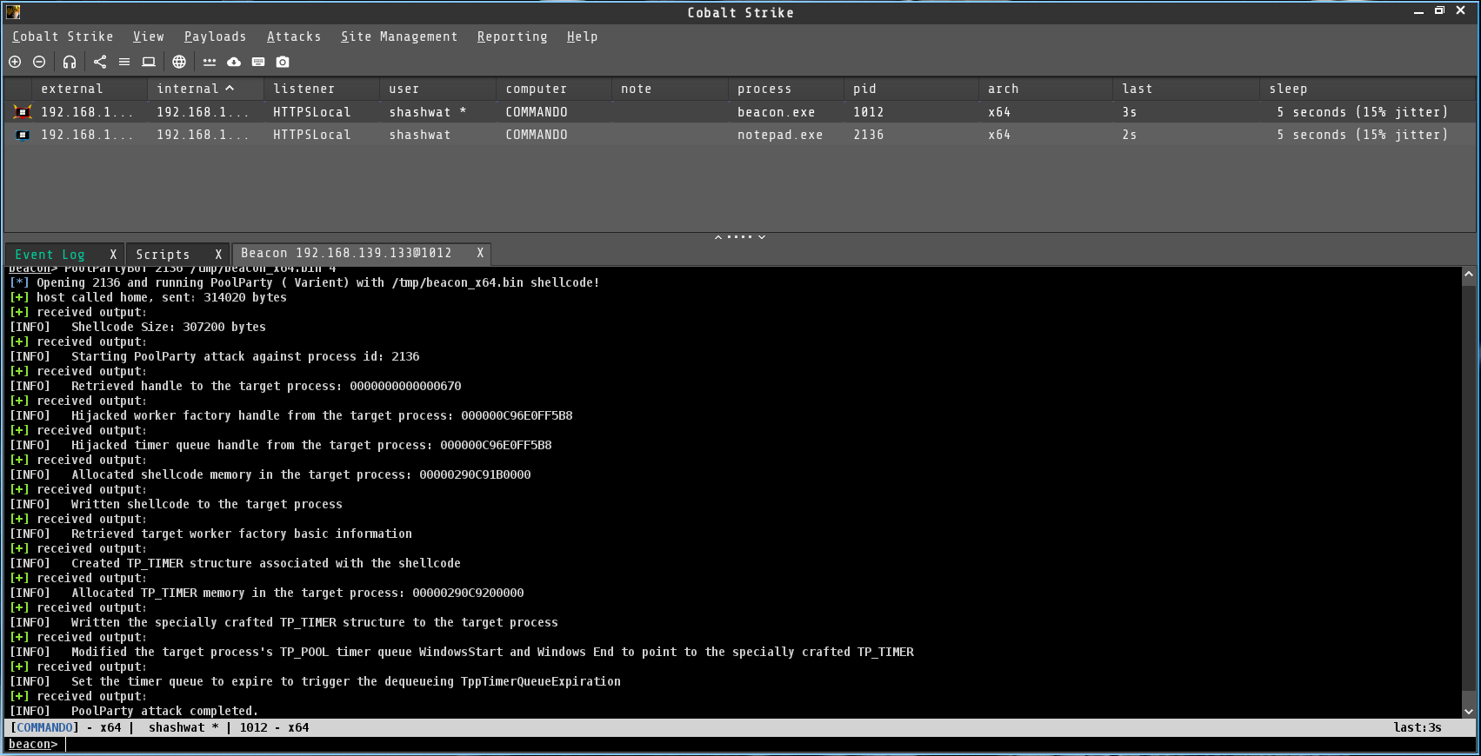Screen dimensions: 1481x756
Task: Select notepad.exe process cell
Action: click(786, 135)
